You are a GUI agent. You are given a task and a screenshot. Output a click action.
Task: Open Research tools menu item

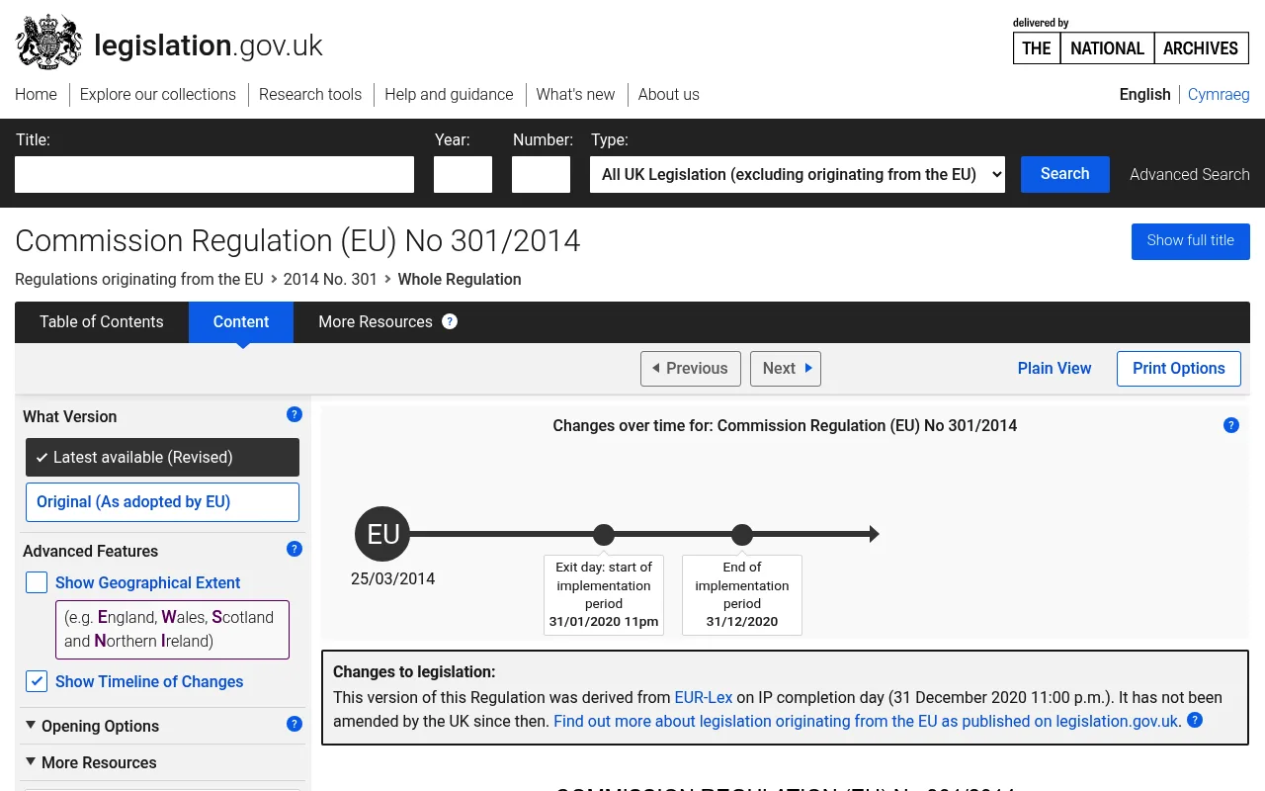(x=310, y=95)
